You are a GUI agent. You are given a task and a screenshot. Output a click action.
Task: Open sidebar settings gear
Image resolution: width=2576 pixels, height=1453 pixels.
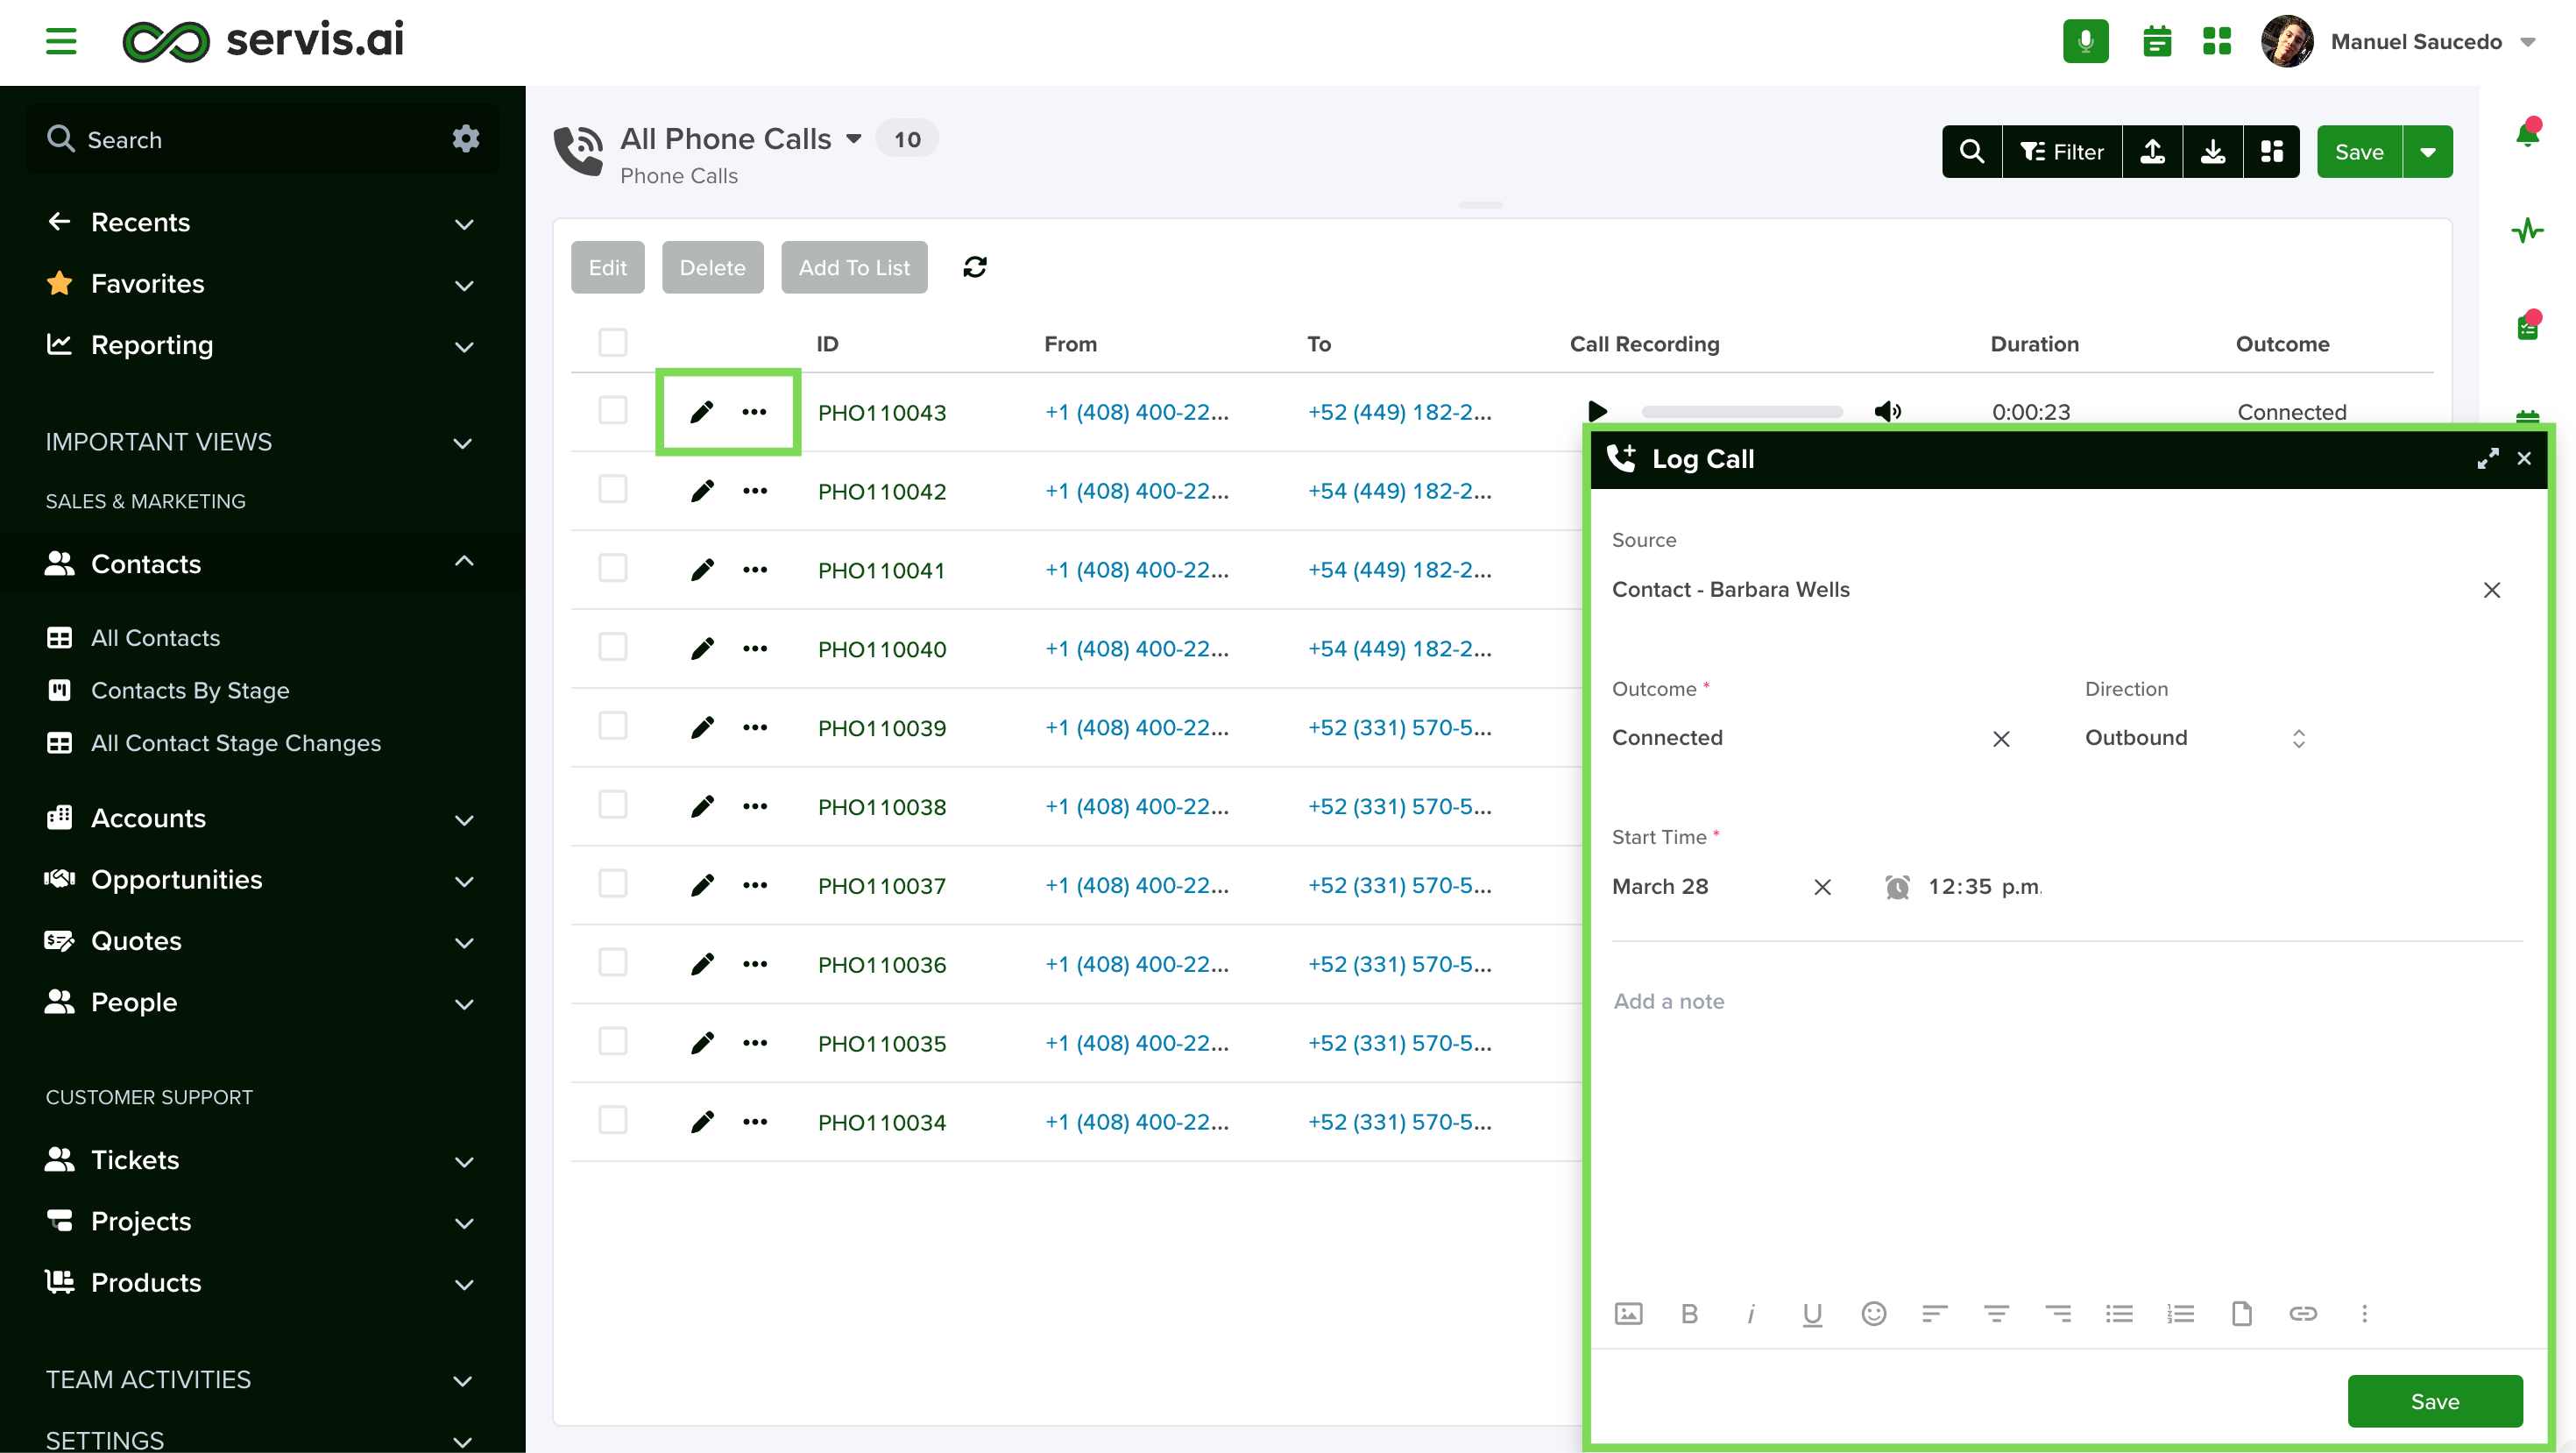tap(466, 139)
